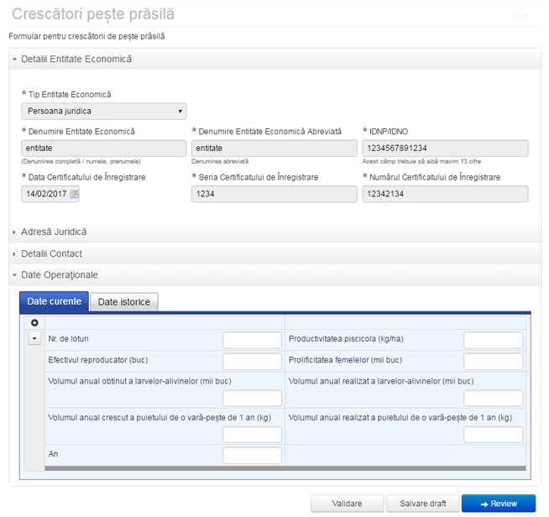
Task: Collapse the Date Operaționale section
Action: [59, 275]
